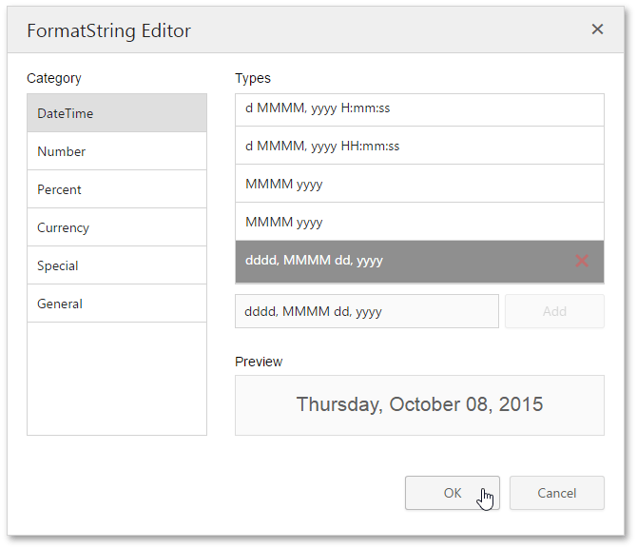Choose the d MMMM, yyyy HH:mm:ss format
This screenshot has height=549, width=637.
[418, 146]
